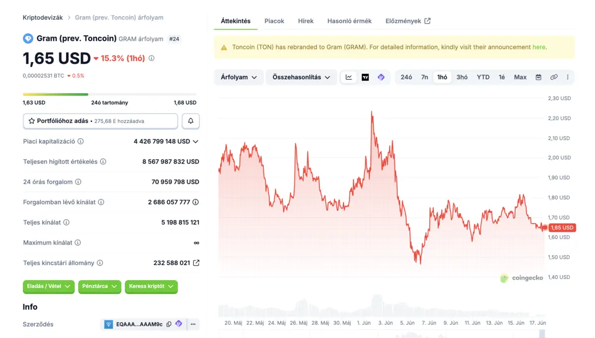The image size is (595, 338).
Task: Select the 7n time range
Action: click(x=424, y=77)
